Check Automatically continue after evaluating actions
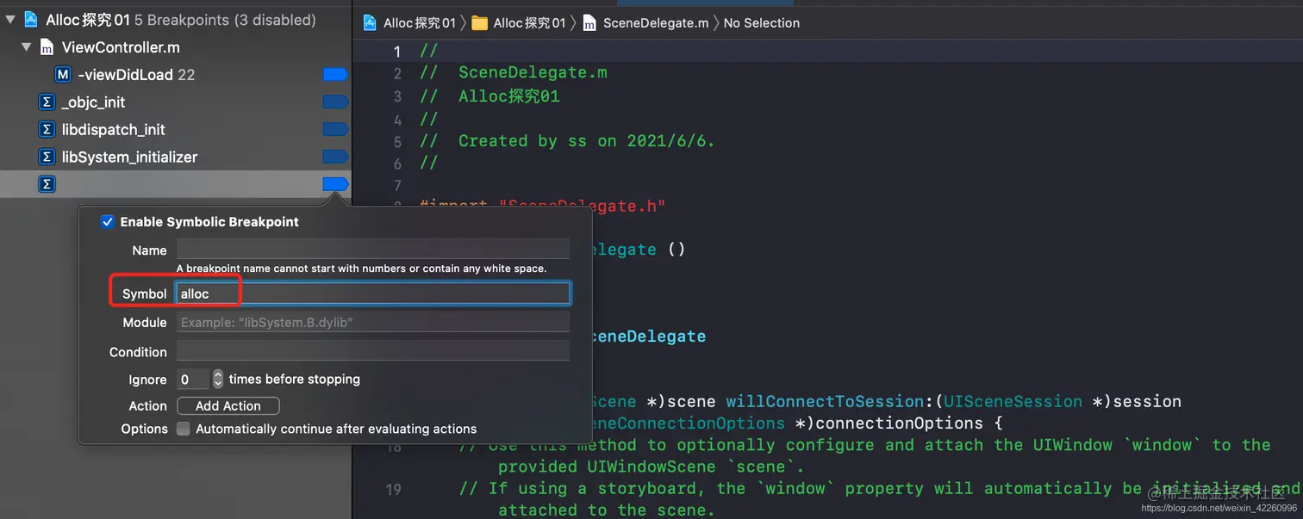 tap(183, 429)
